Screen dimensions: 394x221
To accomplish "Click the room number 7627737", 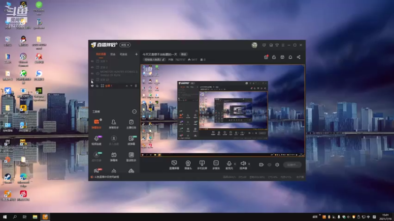I will coord(180,59).
